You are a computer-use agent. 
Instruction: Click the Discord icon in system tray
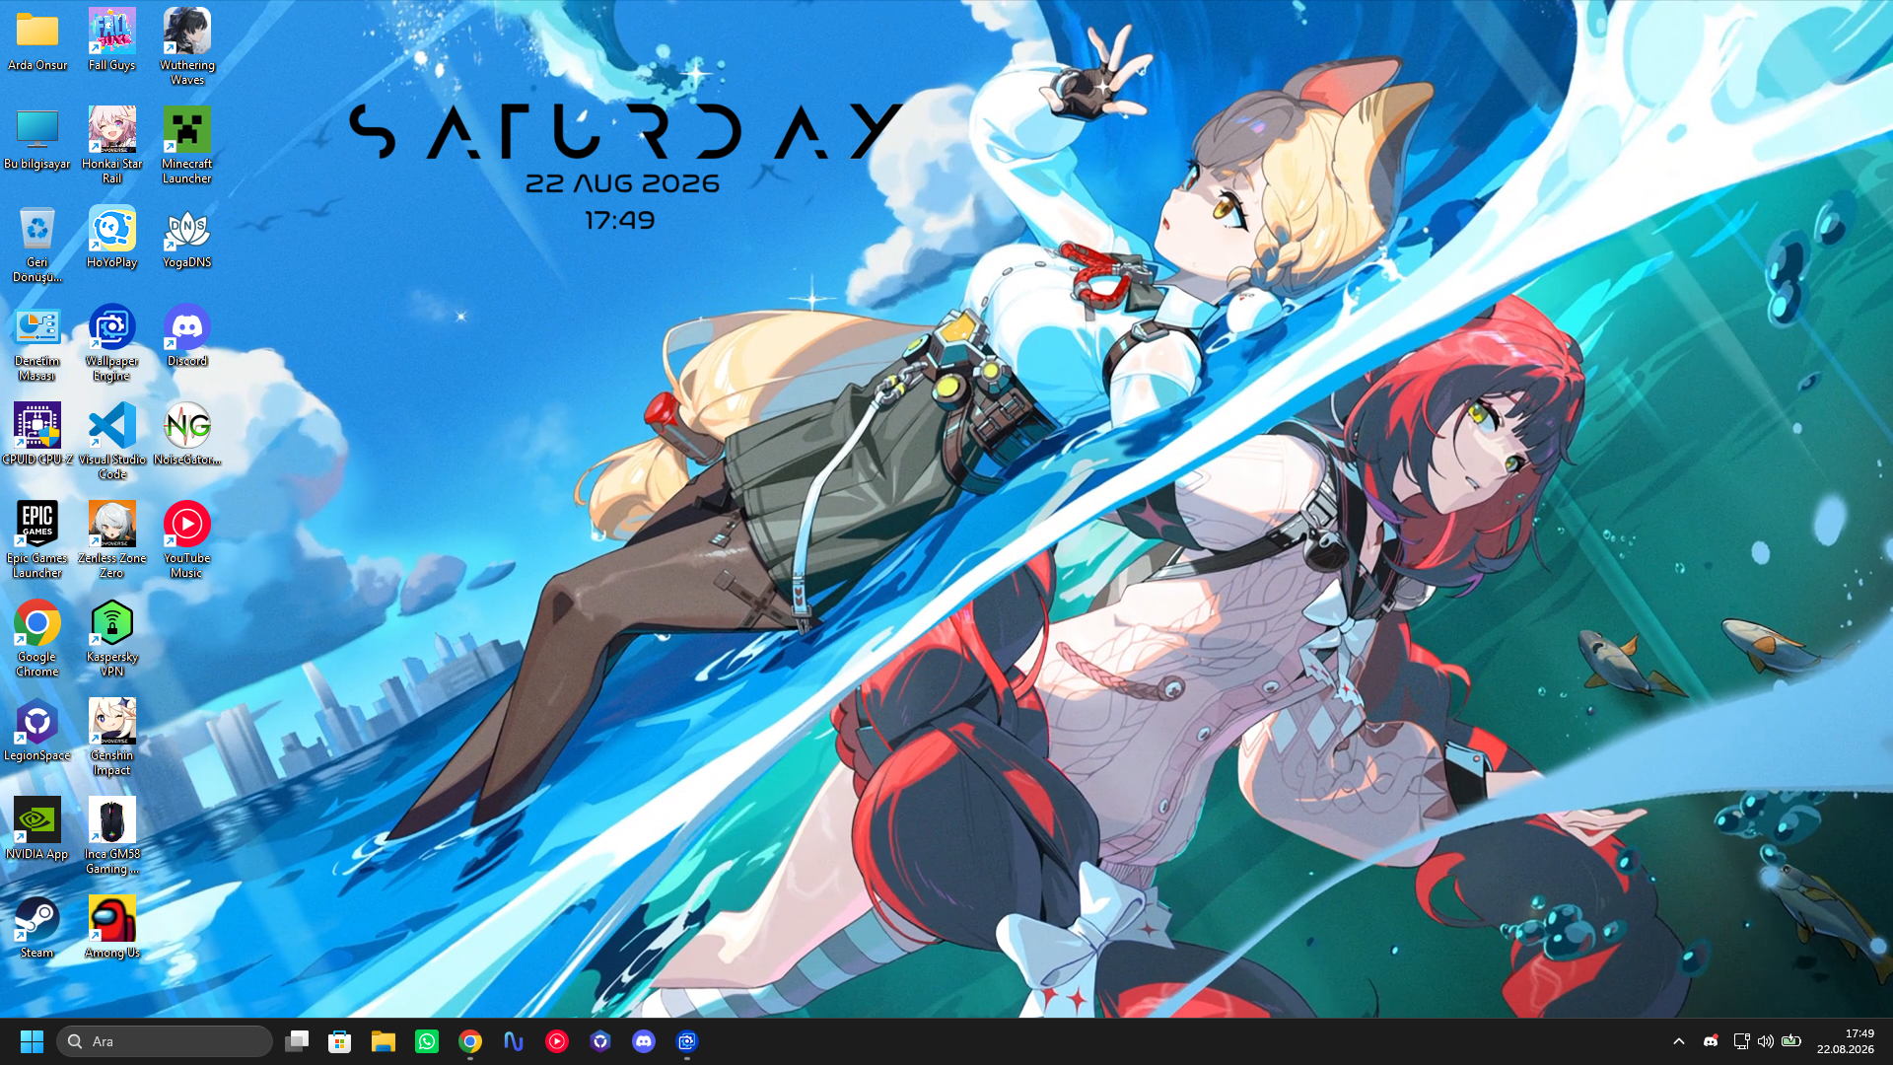1711,1041
